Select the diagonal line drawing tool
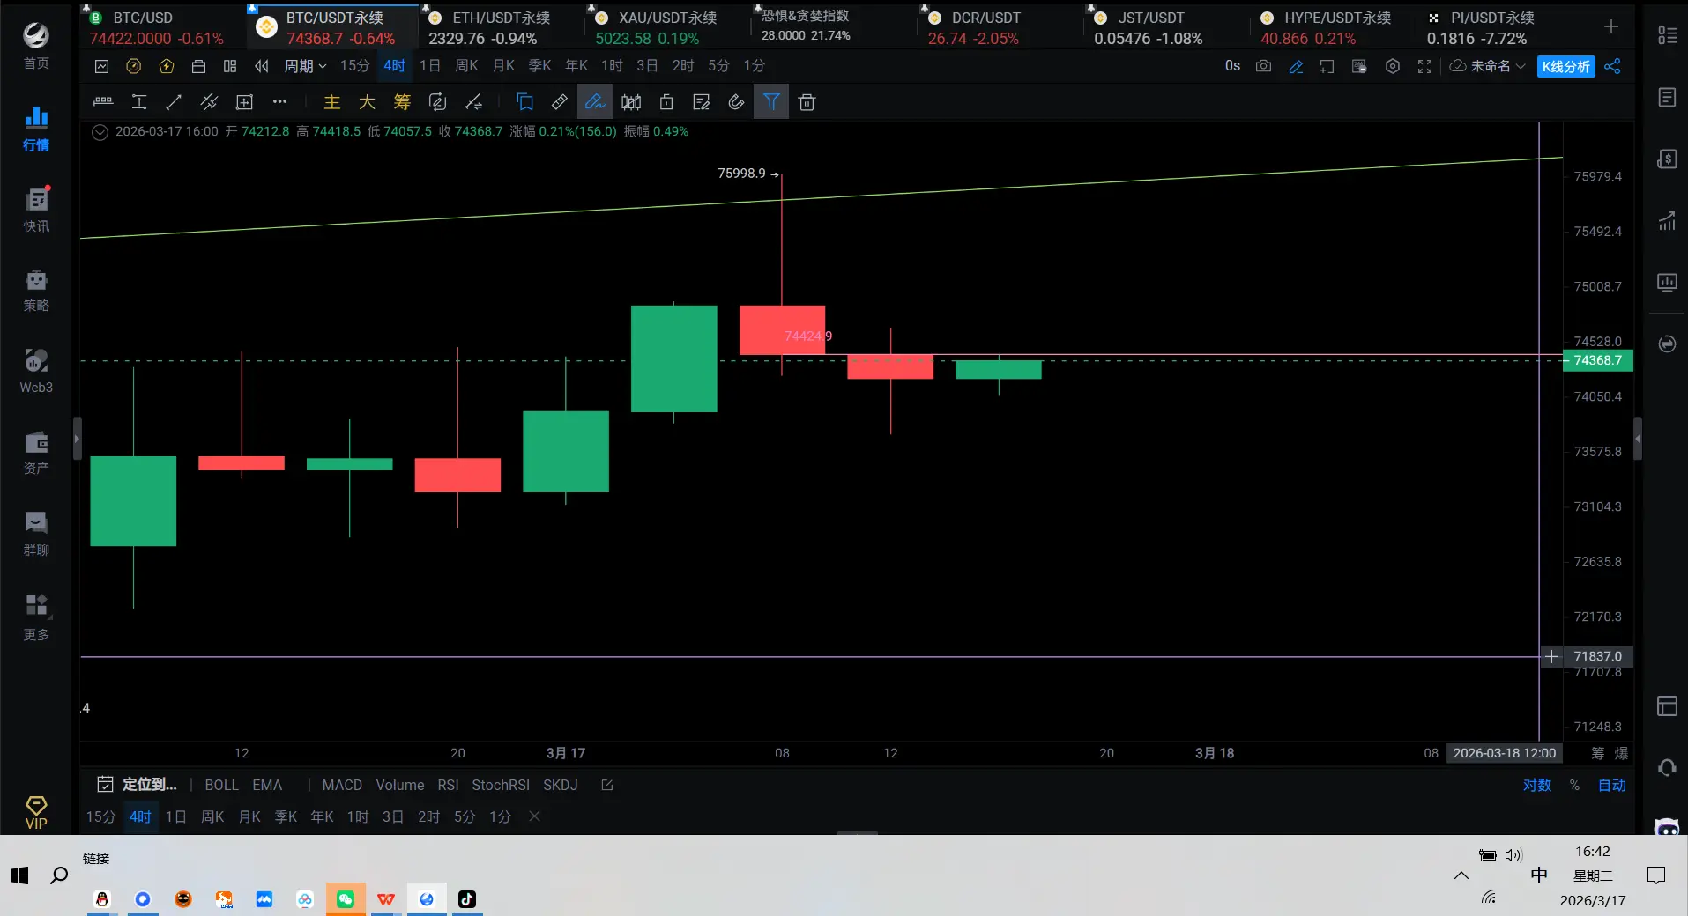Screen dimensions: 1688x916 point(174,102)
